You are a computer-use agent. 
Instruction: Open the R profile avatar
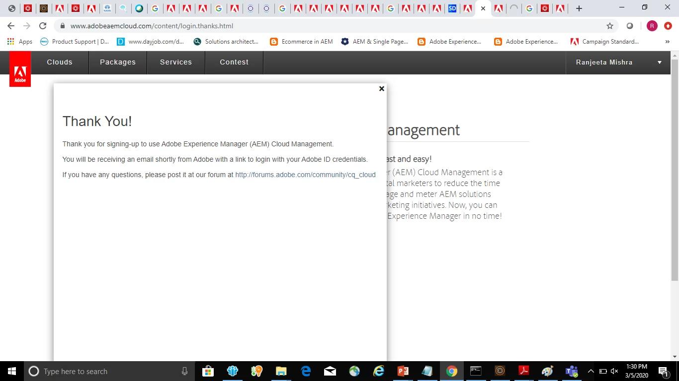point(652,26)
